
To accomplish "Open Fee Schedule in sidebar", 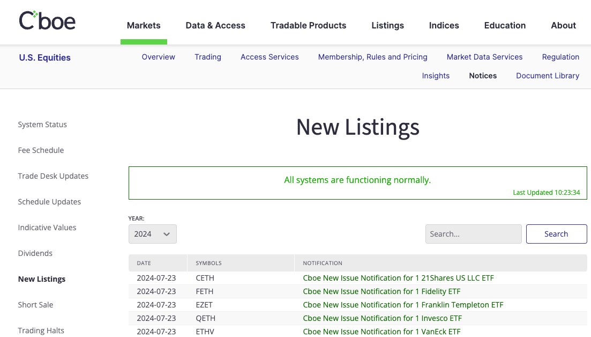I will (41, 150).
